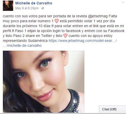
Task: Open the selfie photo attached to post
Action: (43, 82)
